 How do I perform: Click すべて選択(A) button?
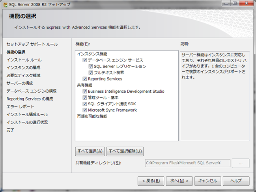(x=90, y=151)
